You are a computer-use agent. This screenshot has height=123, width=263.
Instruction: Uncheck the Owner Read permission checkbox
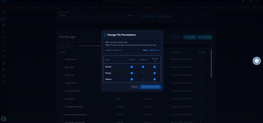click(x=131, y=67)
